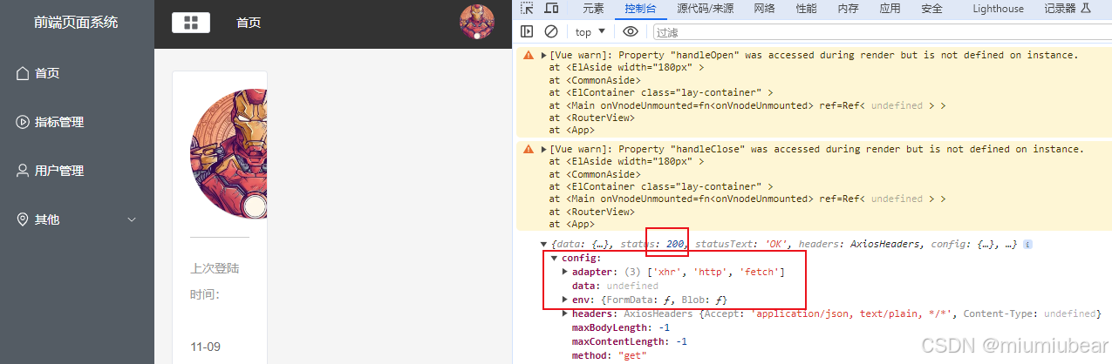
Task: Open the top context dropdown
Action: (x=592, y=31)
